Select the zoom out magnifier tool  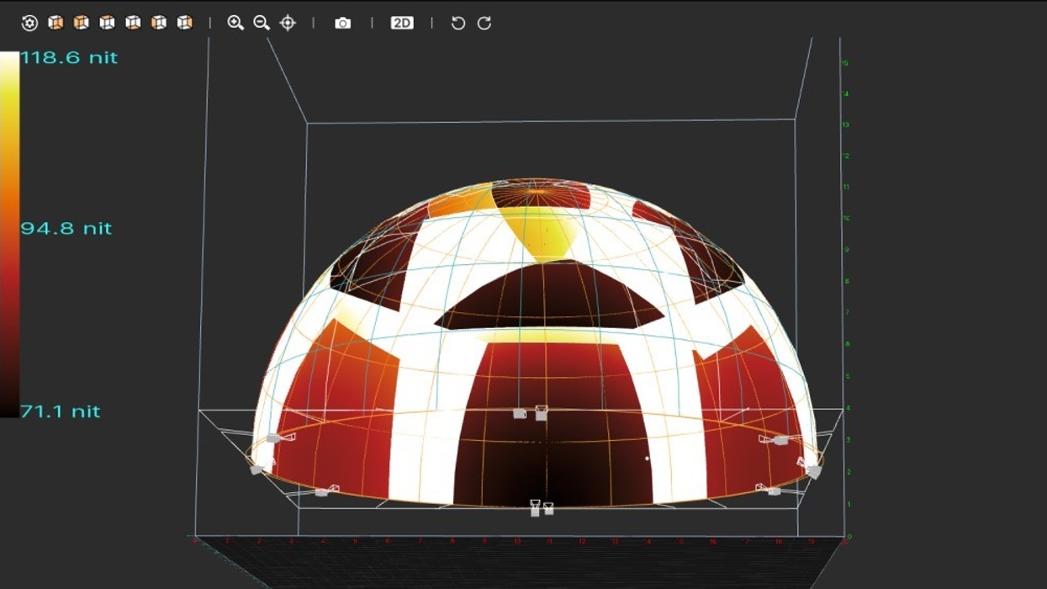261,23
